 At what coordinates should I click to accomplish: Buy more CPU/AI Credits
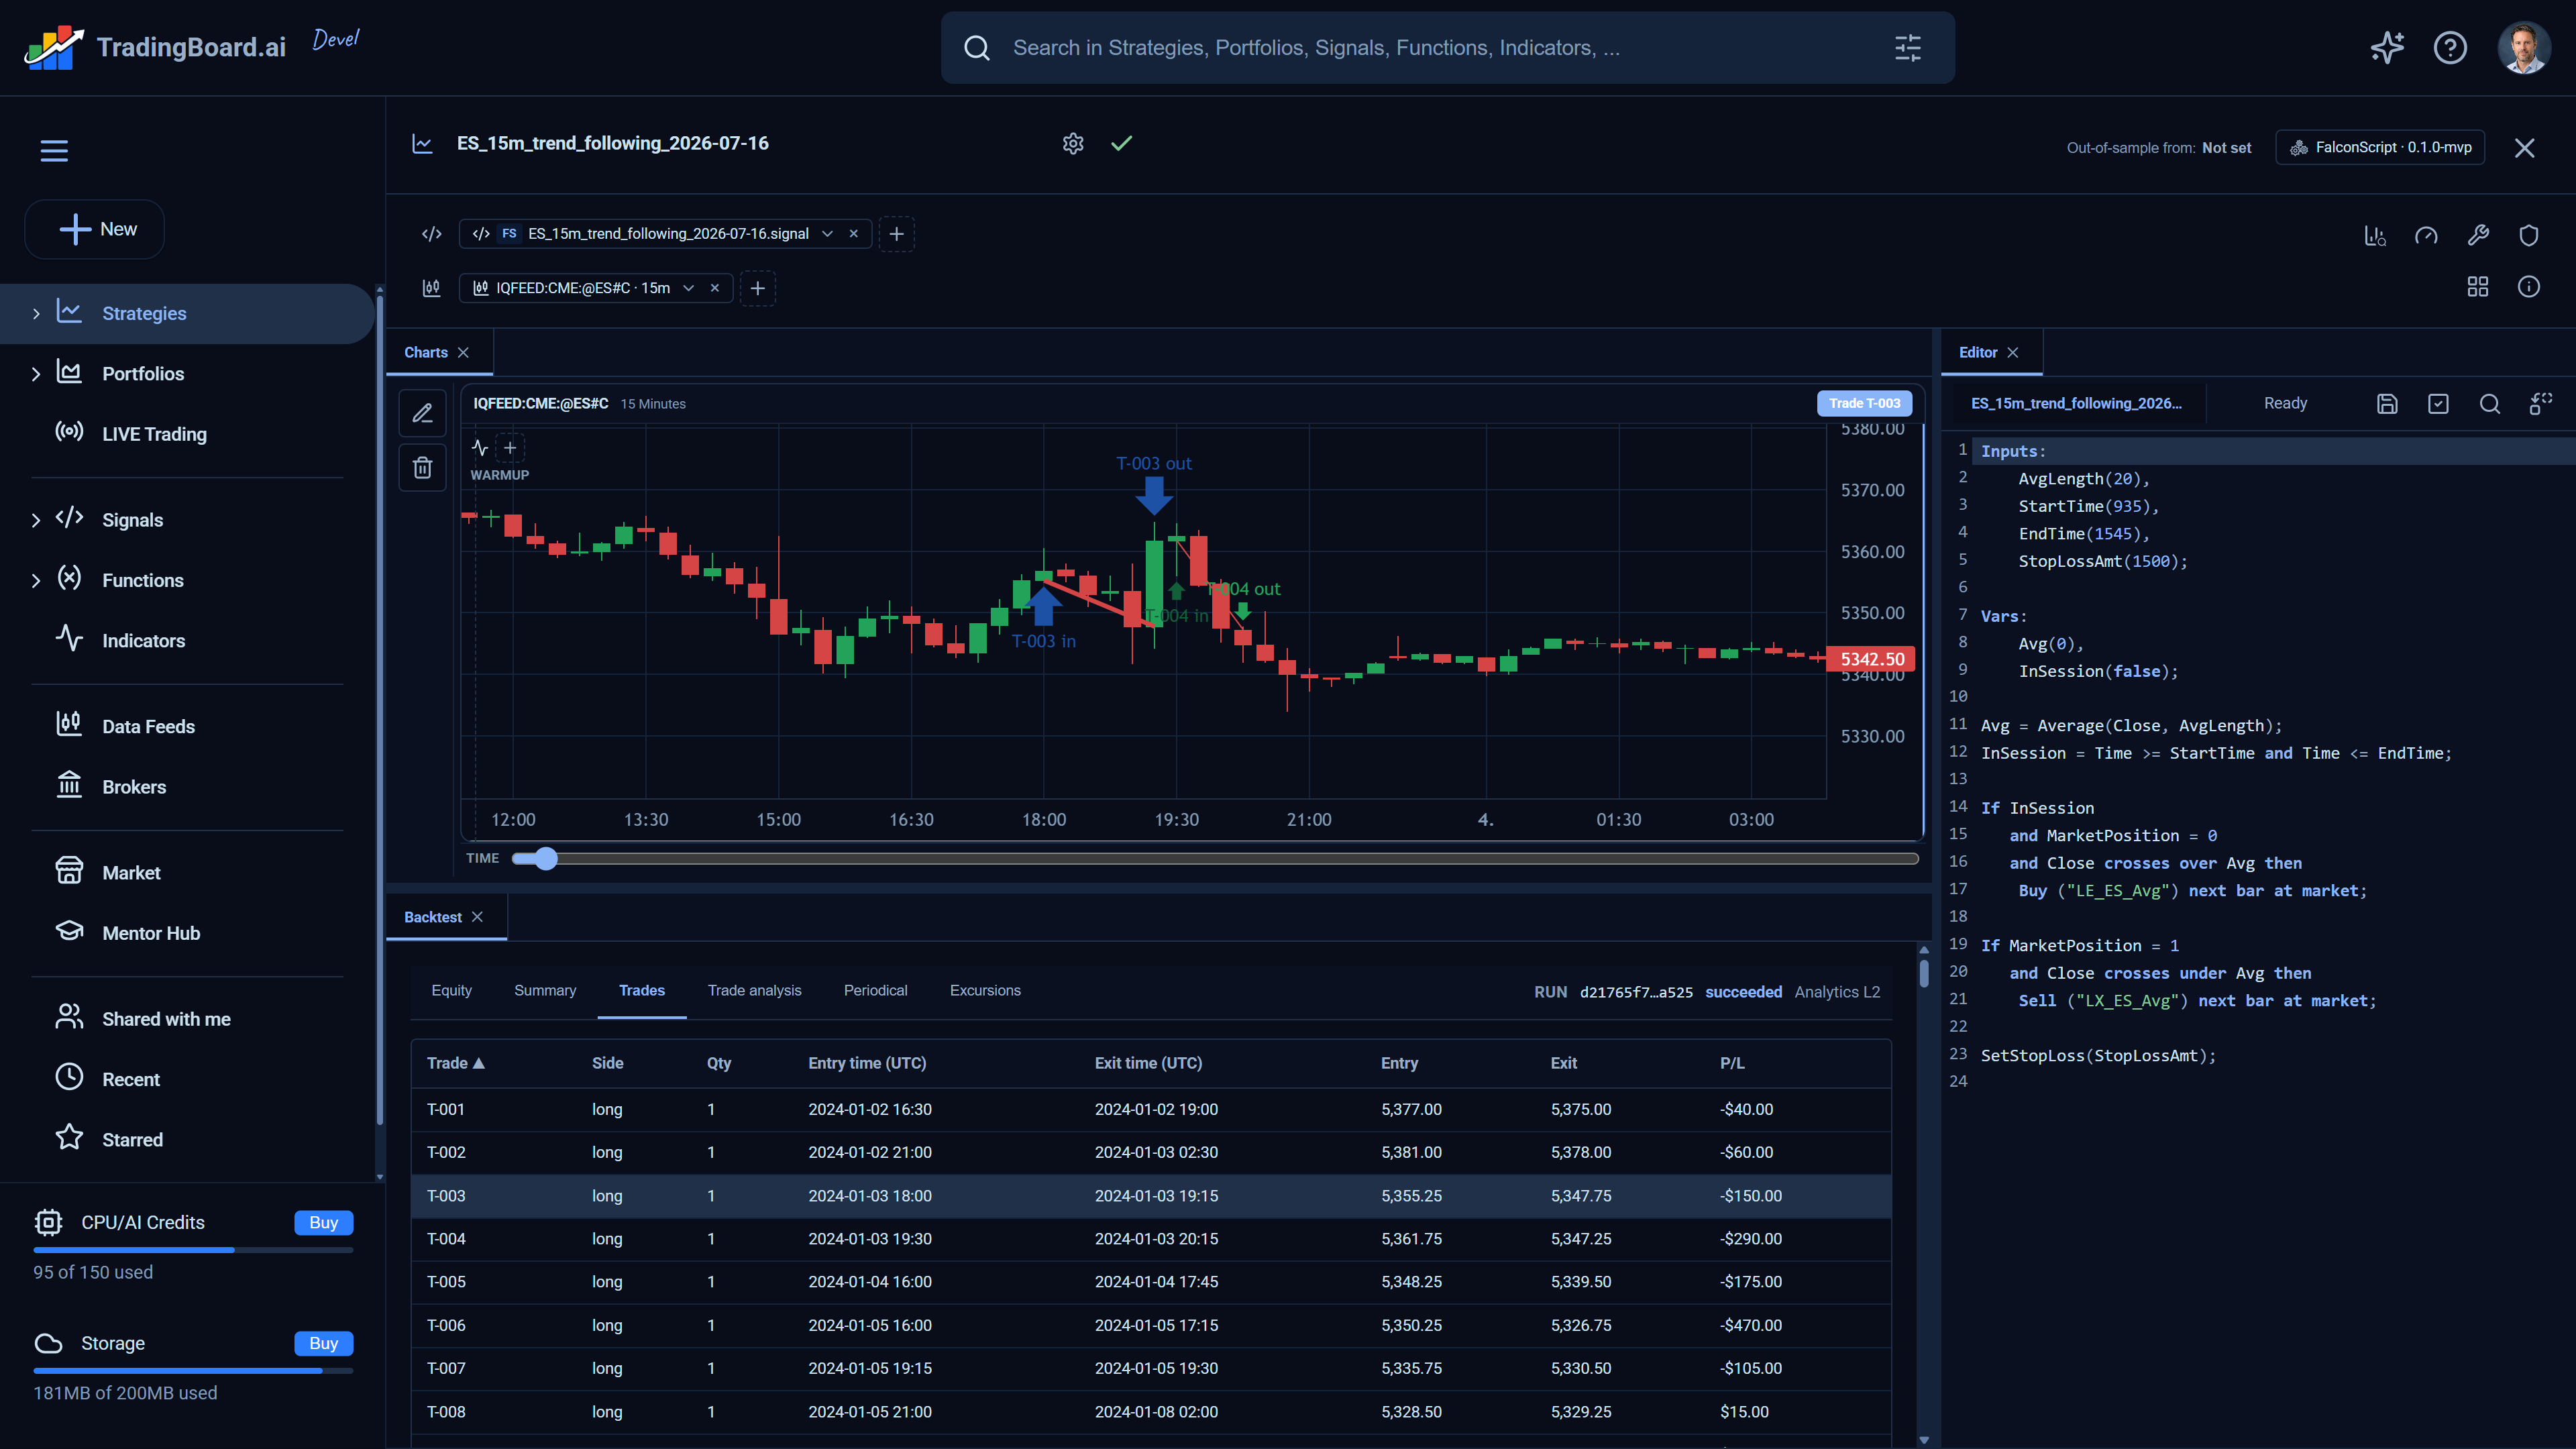click(x=323, y=1223)
